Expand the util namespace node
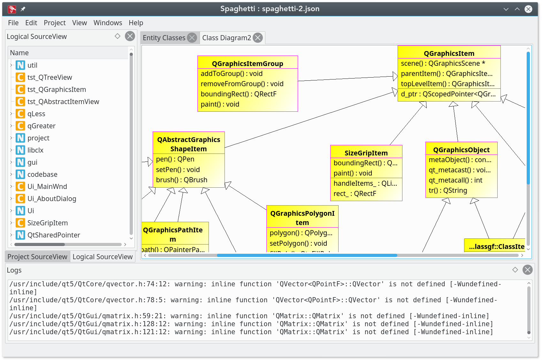542x361 pixels. [x=11, y=65]
